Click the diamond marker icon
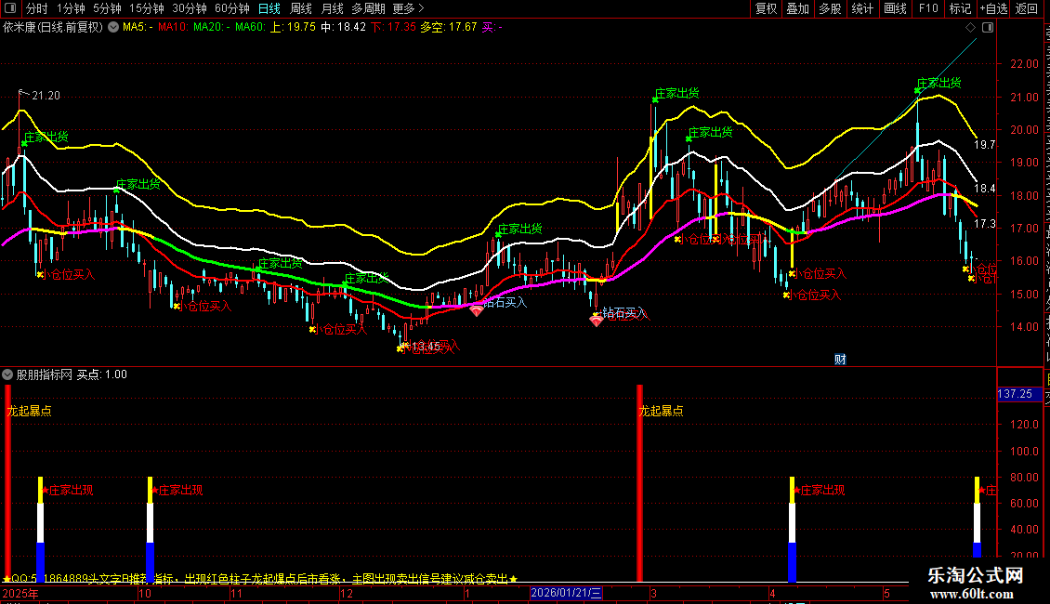 coord(970,28)
